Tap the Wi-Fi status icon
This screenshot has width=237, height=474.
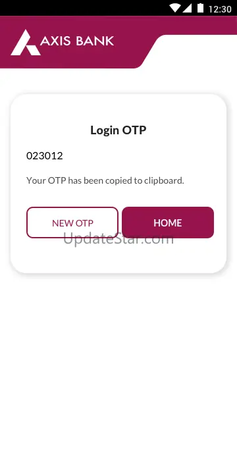coord(174,8)
